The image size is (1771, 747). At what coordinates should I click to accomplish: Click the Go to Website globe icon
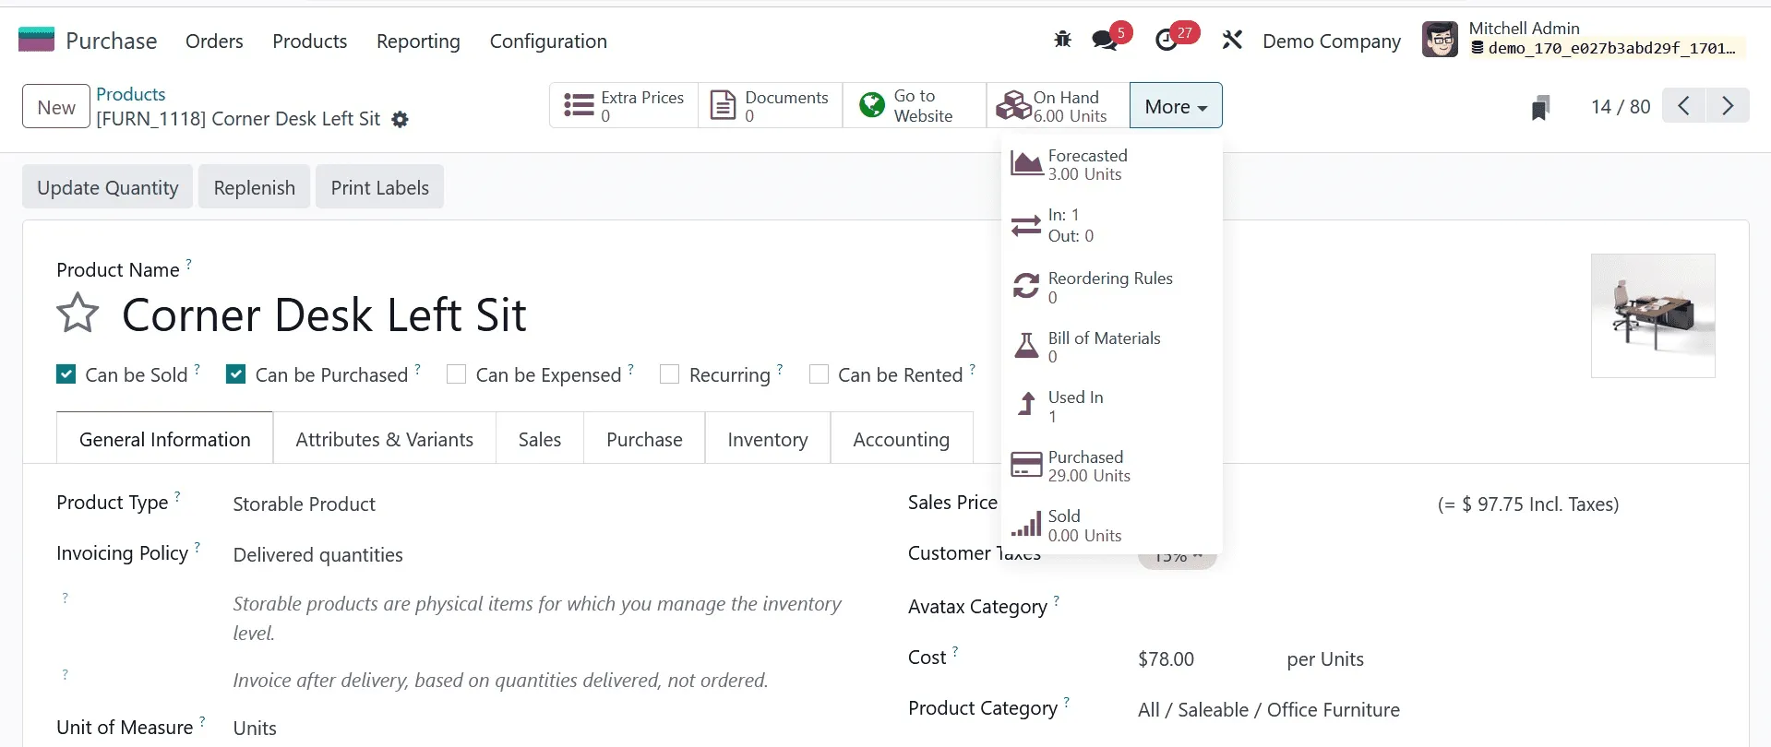pos(871,105)
